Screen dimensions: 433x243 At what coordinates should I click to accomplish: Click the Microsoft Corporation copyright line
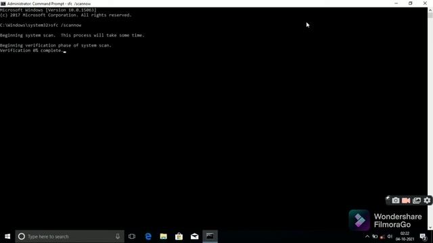coord(66,15)
